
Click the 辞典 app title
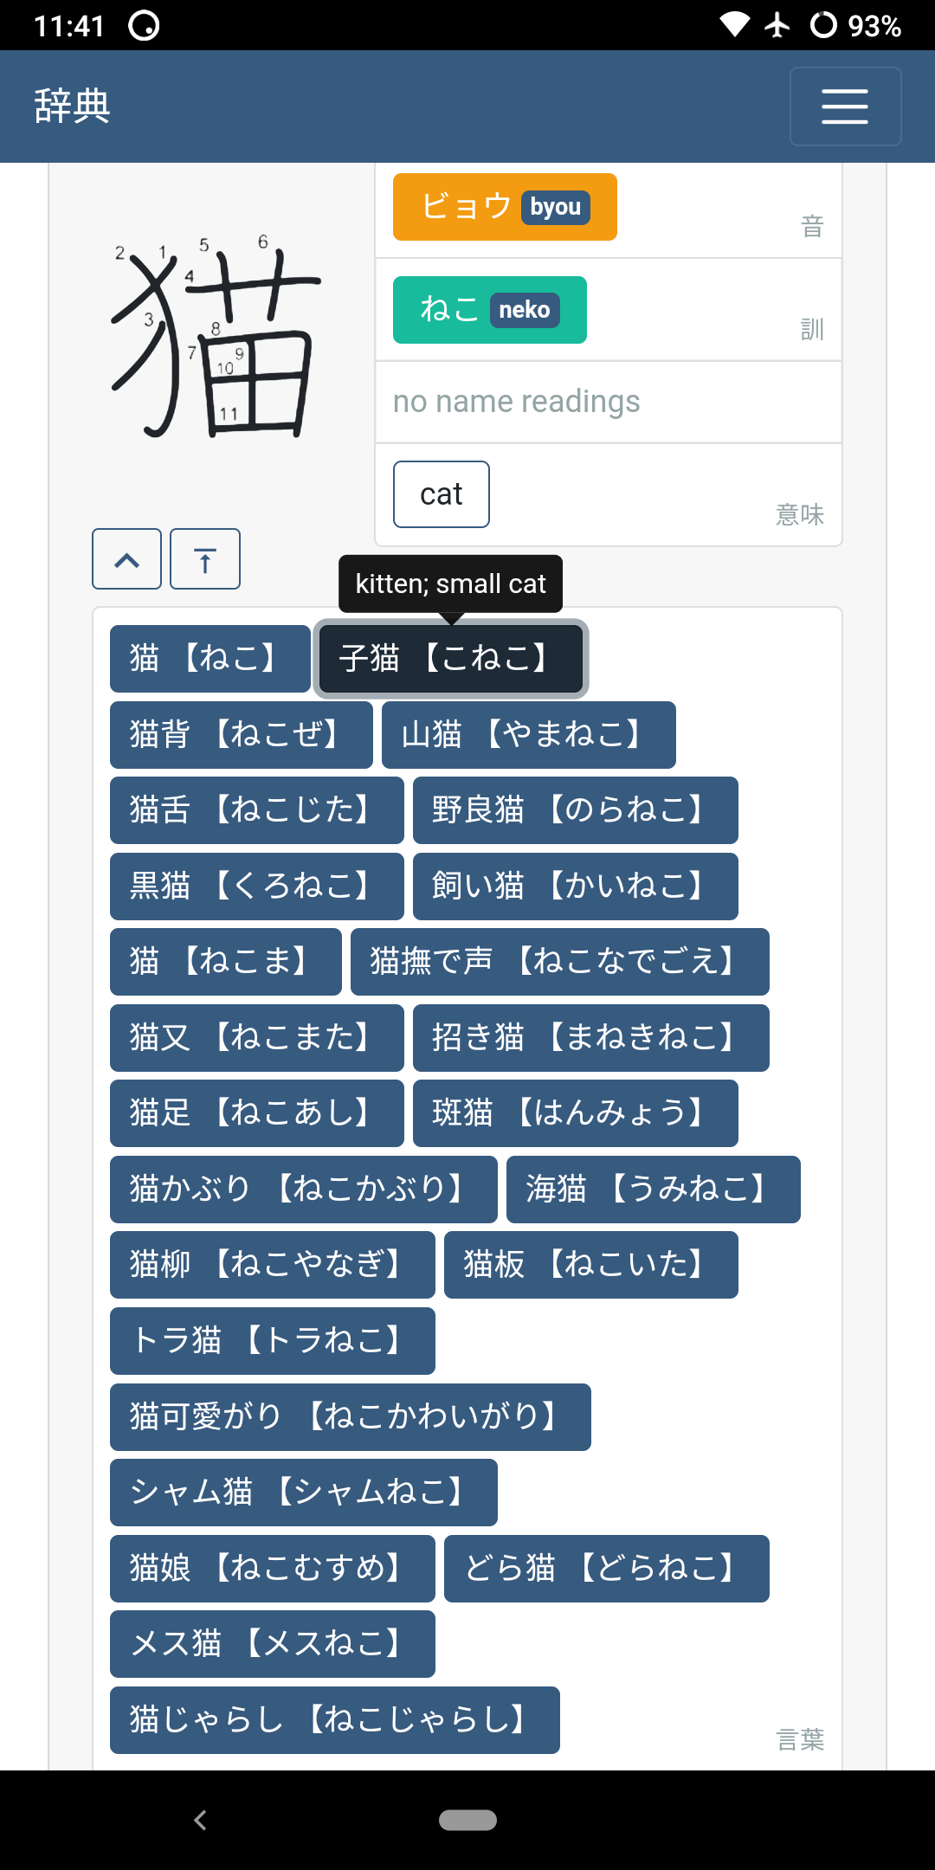point(73,106)
